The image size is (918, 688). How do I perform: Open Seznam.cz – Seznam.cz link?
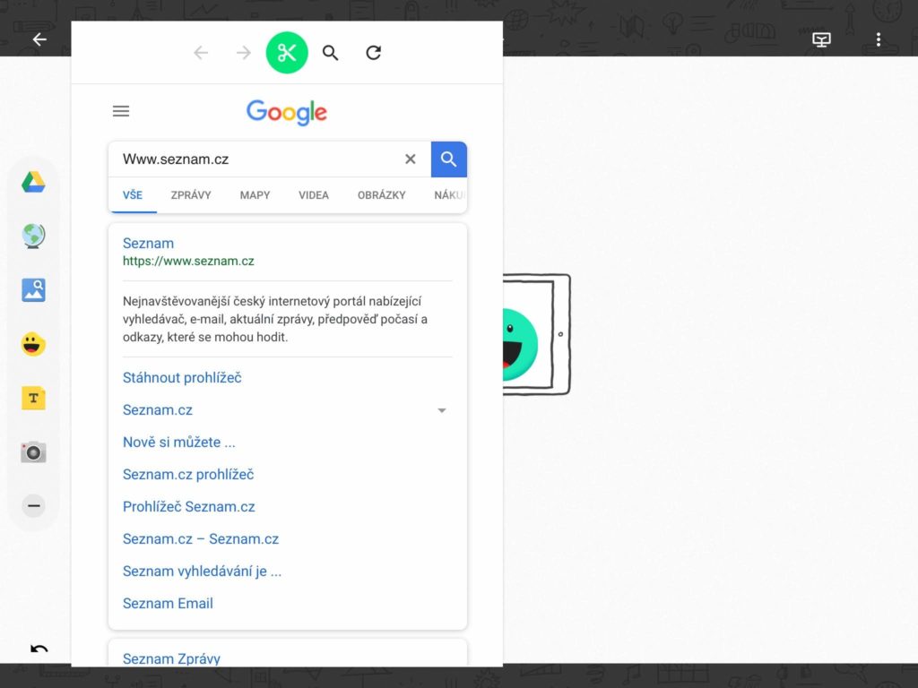tap(201, 538)
